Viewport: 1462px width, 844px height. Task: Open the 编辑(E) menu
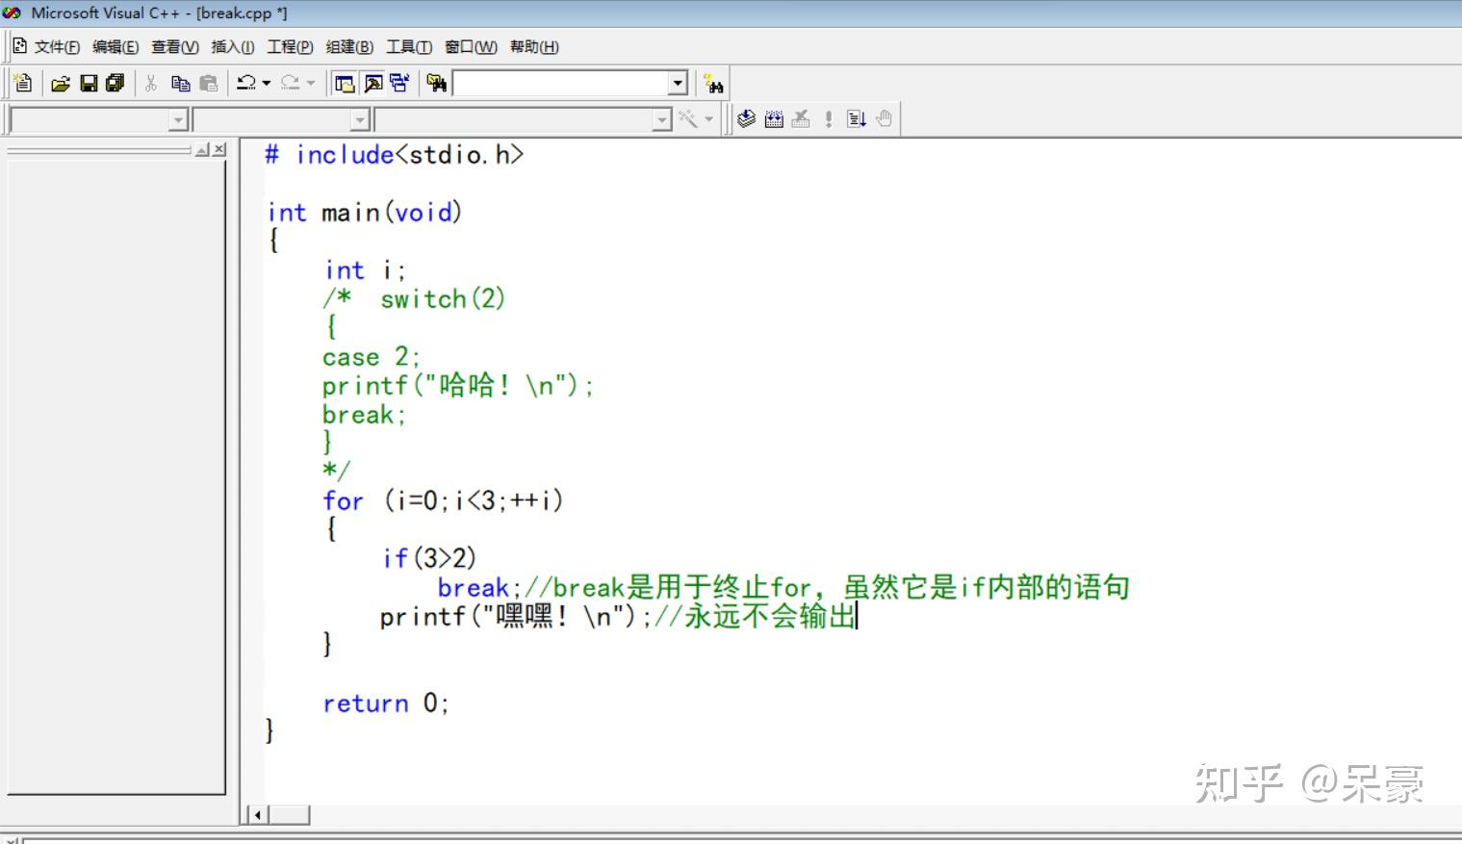(115, 47)
